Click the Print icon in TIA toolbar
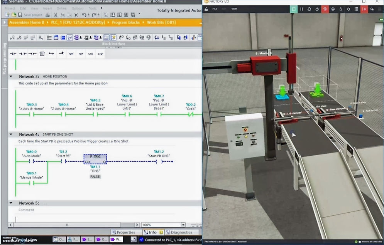 tap(47, 15)
